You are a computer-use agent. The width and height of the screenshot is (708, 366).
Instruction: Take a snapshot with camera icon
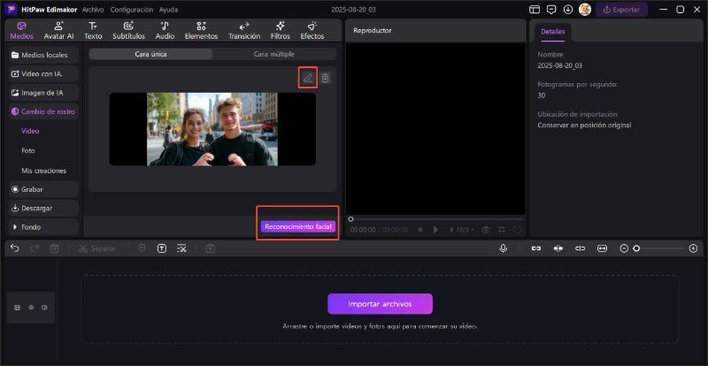click(x=485, y=230)
